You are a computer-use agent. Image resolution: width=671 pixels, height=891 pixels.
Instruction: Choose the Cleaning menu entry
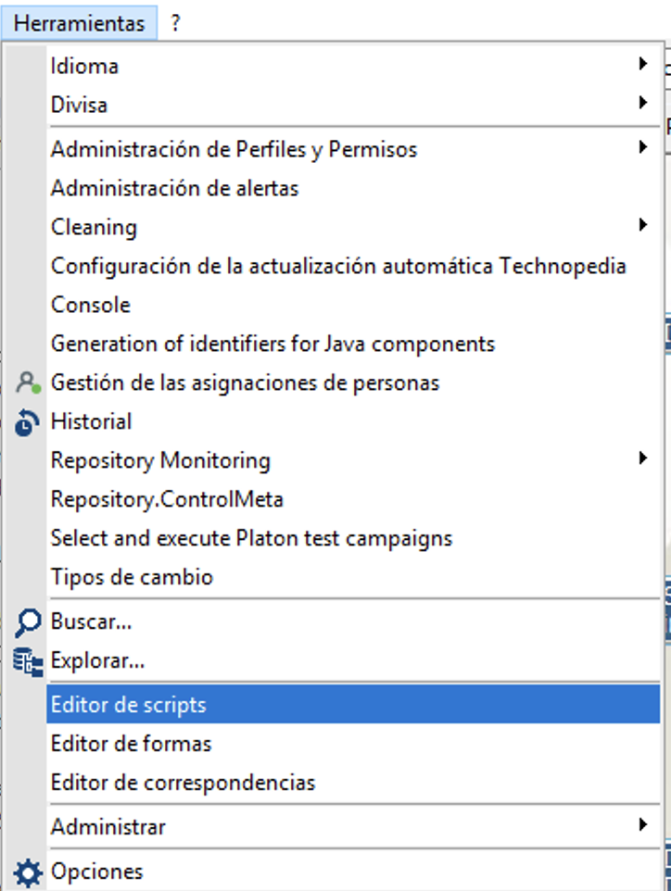[353, 227]
